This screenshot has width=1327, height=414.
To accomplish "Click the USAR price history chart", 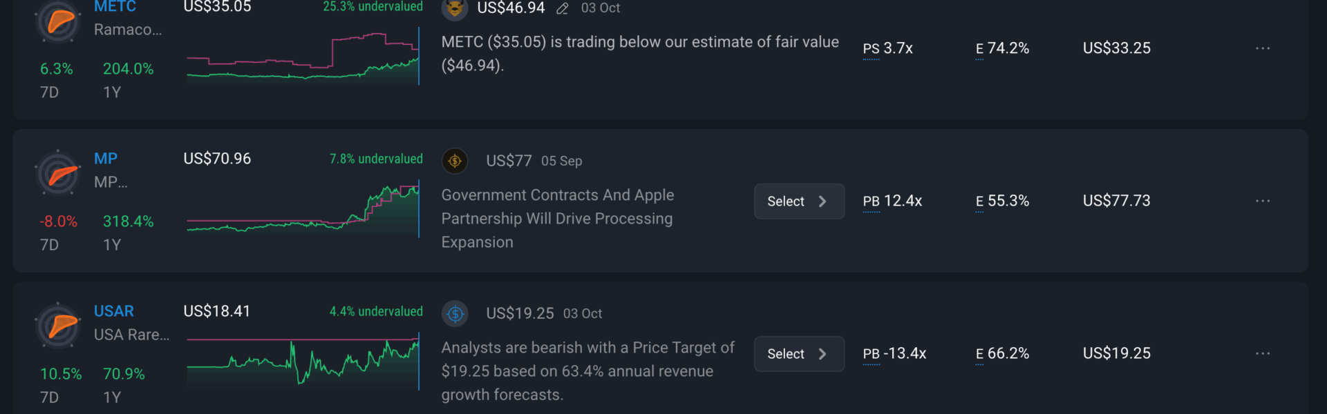I will pyautogui.click(x=303, y=360).
